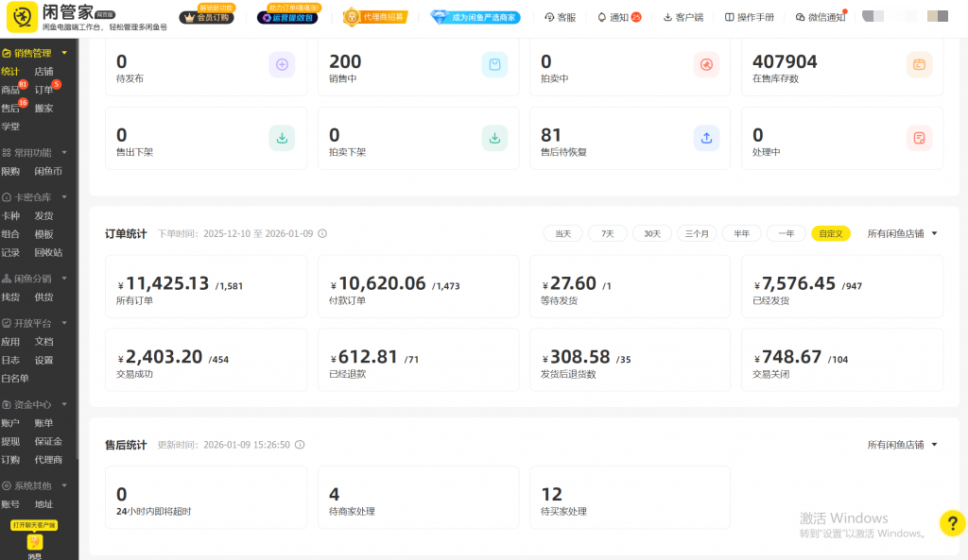Click the 闲管家 logo icon
Viewport: 968px width, 560px height.
point(22,16)
